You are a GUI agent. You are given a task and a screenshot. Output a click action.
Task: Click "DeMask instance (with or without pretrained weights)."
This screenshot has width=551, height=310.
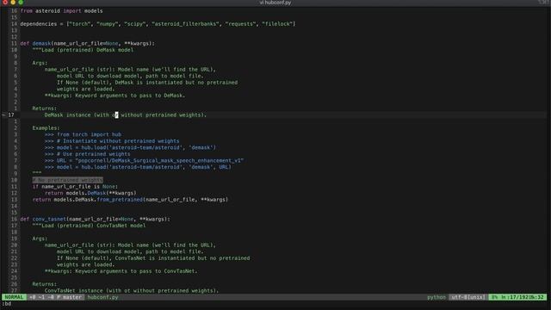[126, 115]
